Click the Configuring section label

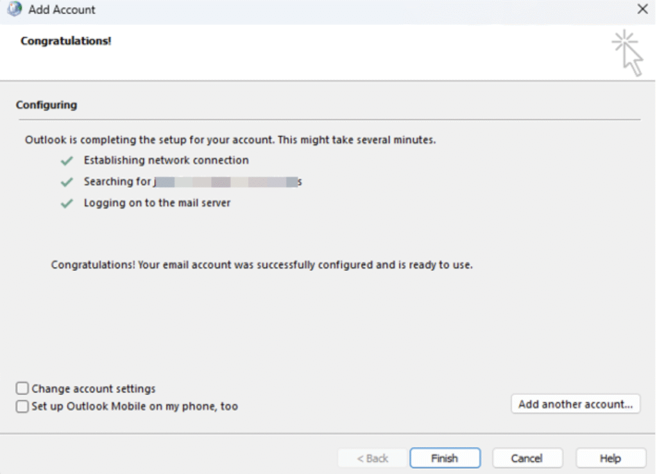click(46, 104)
